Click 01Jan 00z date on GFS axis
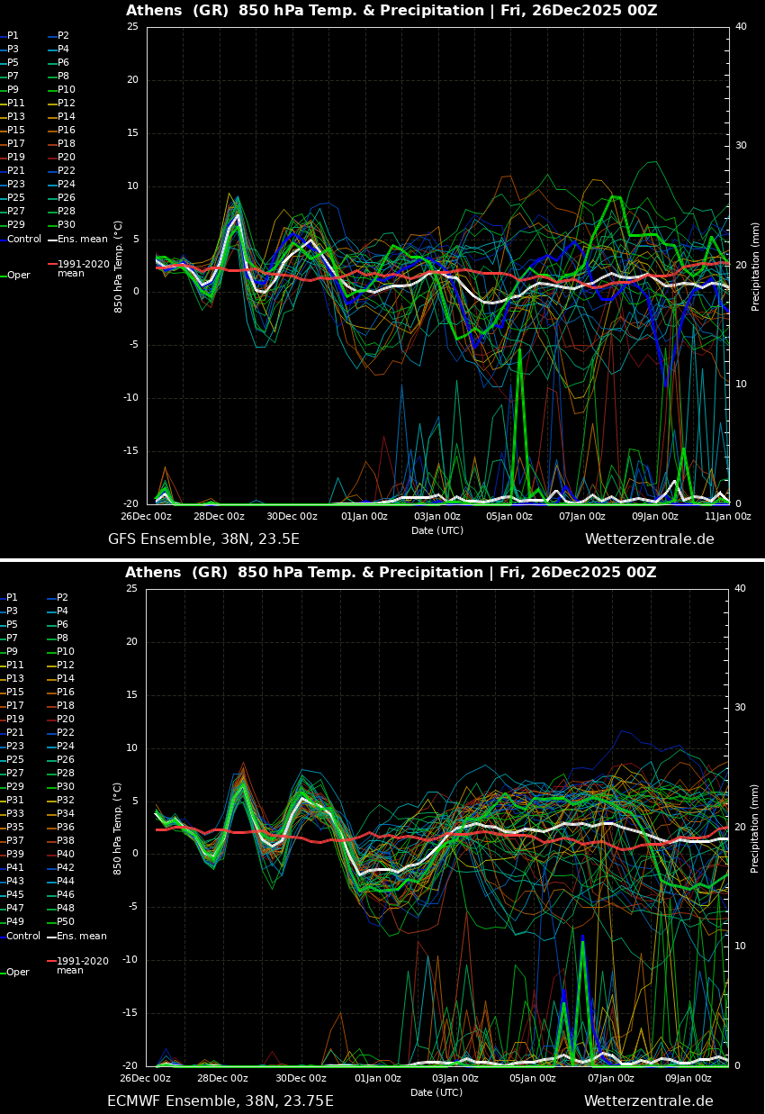 click(x=364, y=517)
